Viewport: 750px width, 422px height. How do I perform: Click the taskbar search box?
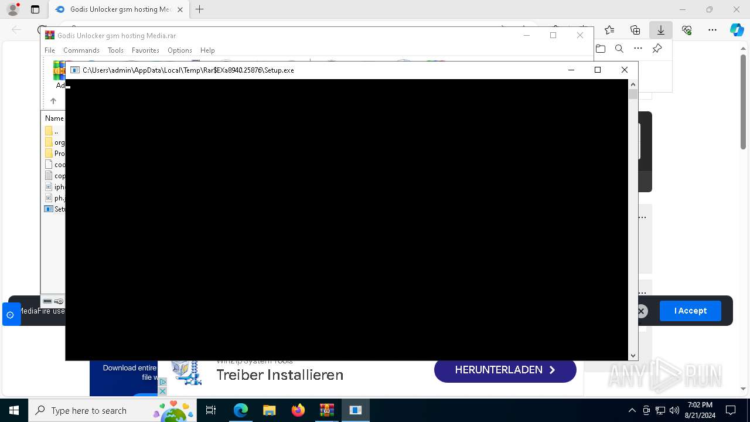tap(113, 410)
